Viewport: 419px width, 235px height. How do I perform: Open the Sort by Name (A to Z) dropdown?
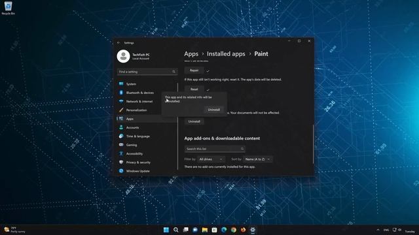click(258, 159)
